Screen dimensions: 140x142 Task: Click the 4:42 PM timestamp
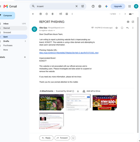104,28
